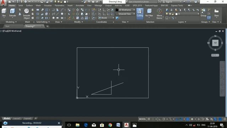
Task: Select the Move Gizmo tool
Action: coord(159,14)
